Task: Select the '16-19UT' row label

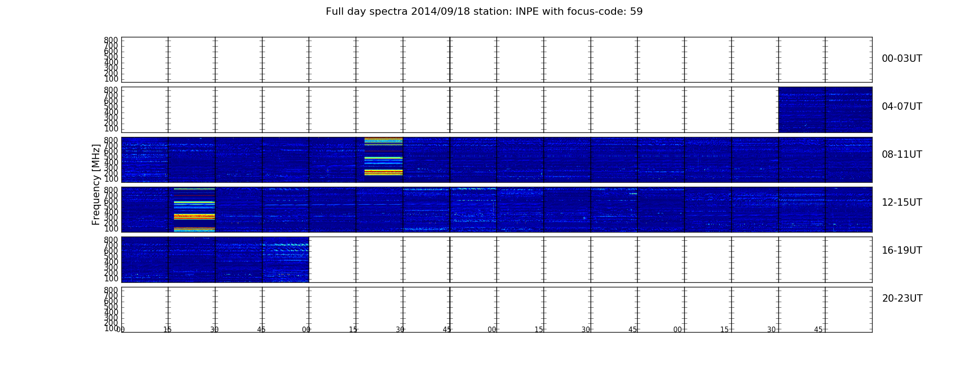Action: tap(902, 250)
